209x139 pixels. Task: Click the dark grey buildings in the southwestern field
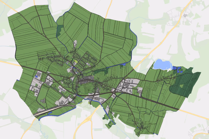(43, 100)
